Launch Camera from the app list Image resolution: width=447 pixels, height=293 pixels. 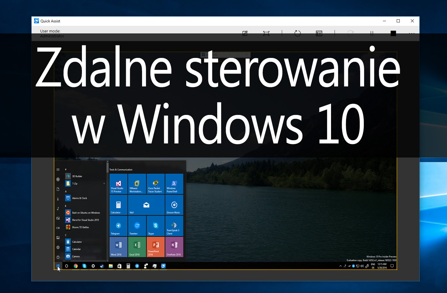(x=85, y=257)
